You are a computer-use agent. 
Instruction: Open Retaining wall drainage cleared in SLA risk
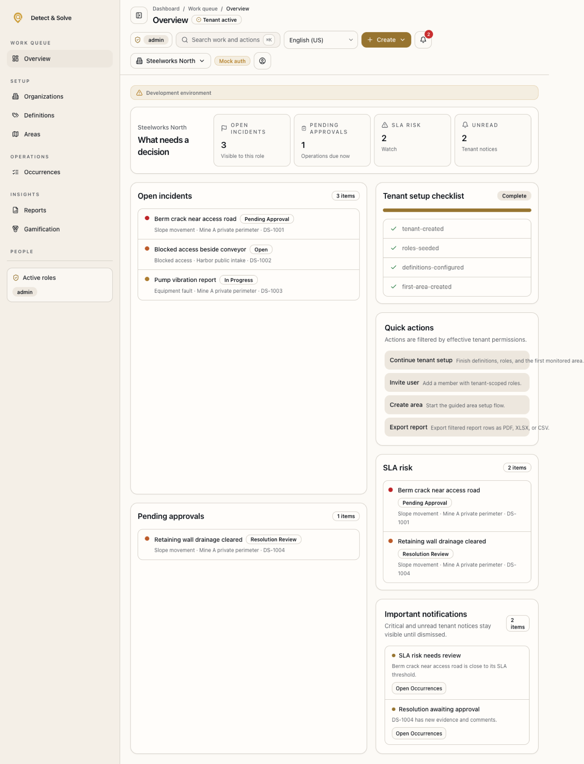click(457, 557)
